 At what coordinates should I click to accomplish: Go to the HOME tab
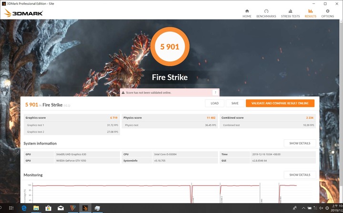pos(247,13)
